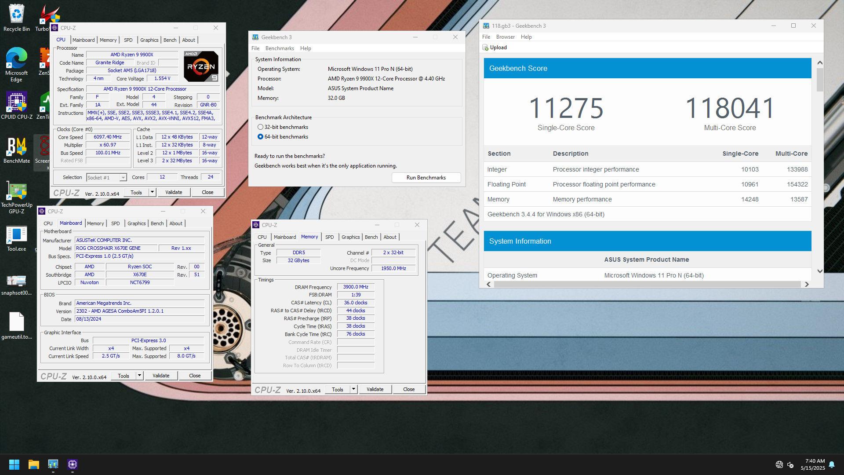
Task: Switch to Mainboard tab in the top CPU-Z window
Action: coord(84,40)
